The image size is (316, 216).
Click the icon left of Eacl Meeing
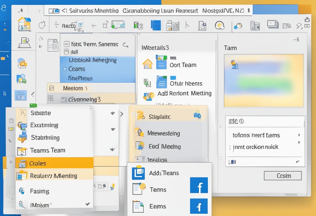(x=140, y=146)
